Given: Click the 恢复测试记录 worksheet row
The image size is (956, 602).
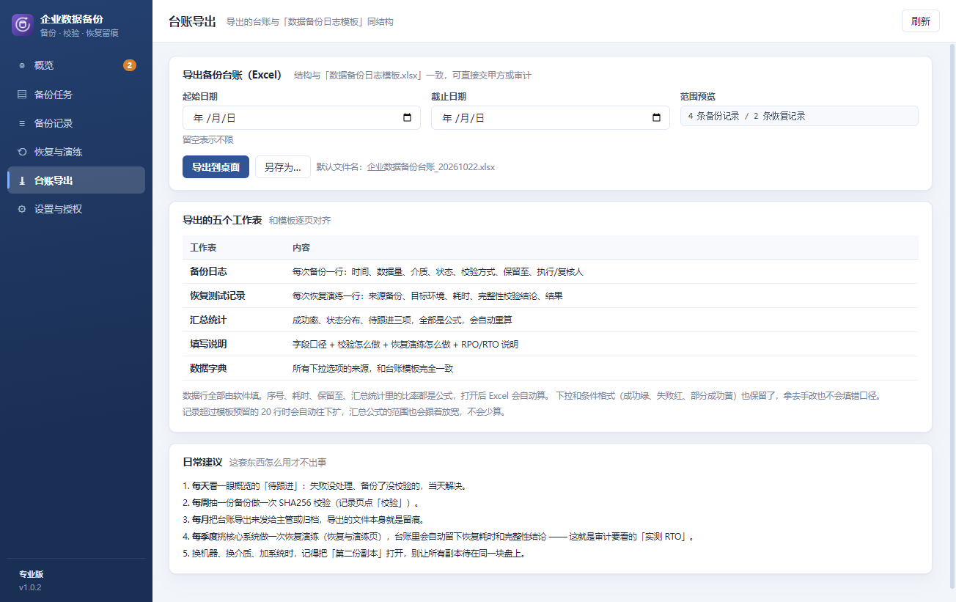Looking at the screenshot, I should (x=551, y=296).
